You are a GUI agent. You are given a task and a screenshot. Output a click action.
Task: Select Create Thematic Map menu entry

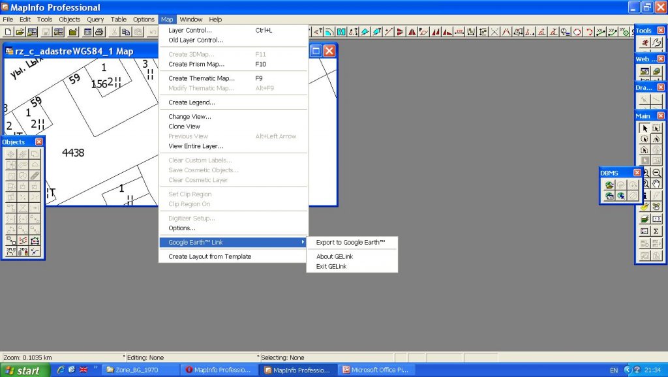(201, 78)
